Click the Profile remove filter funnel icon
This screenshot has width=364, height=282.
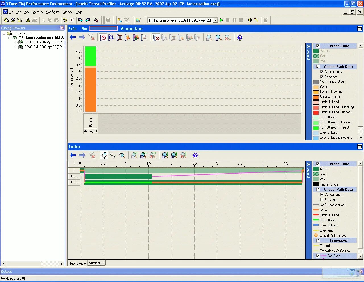point(91,37)
